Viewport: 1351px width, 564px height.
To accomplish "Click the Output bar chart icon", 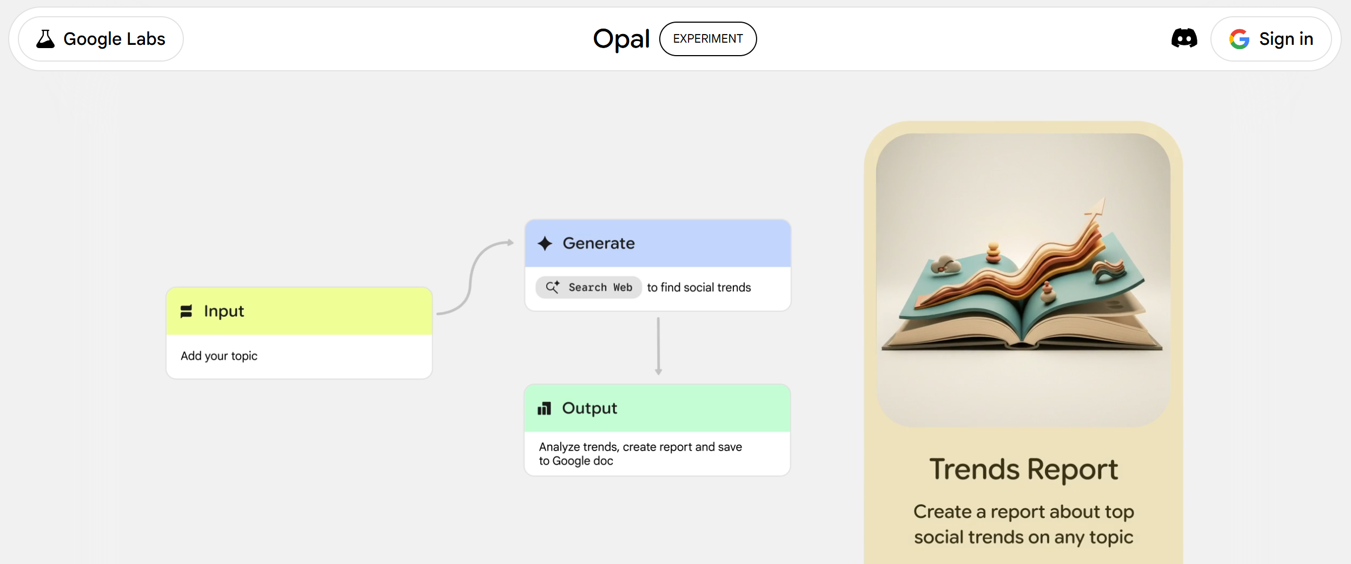I will click(x=544, y=408).
